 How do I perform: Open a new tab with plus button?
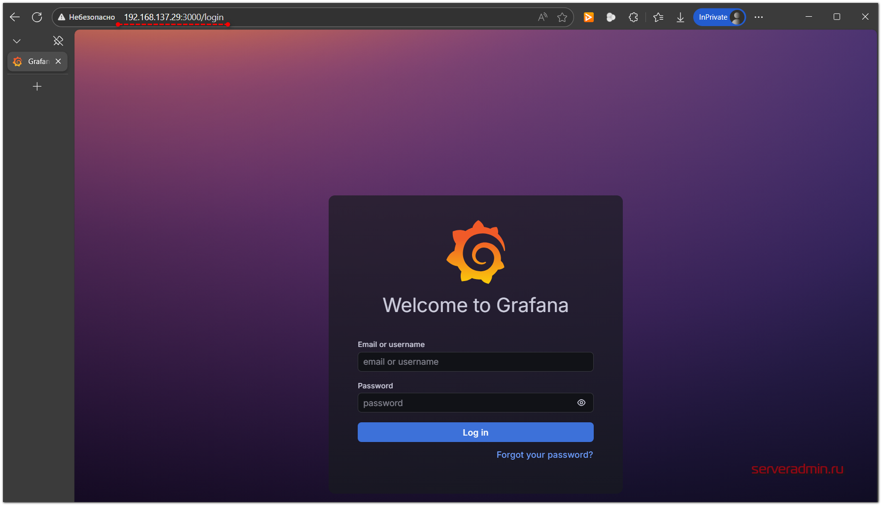pos(37,87)
